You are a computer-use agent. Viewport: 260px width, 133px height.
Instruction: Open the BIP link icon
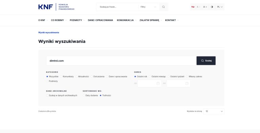(x=193, y=7)
